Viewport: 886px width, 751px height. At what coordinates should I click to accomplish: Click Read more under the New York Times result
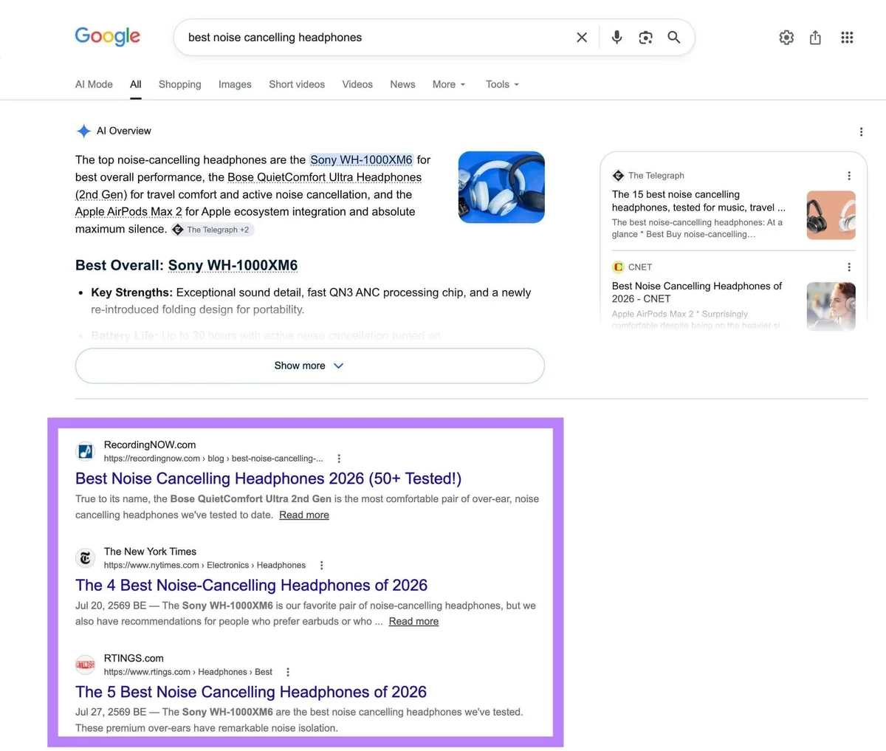413,621
